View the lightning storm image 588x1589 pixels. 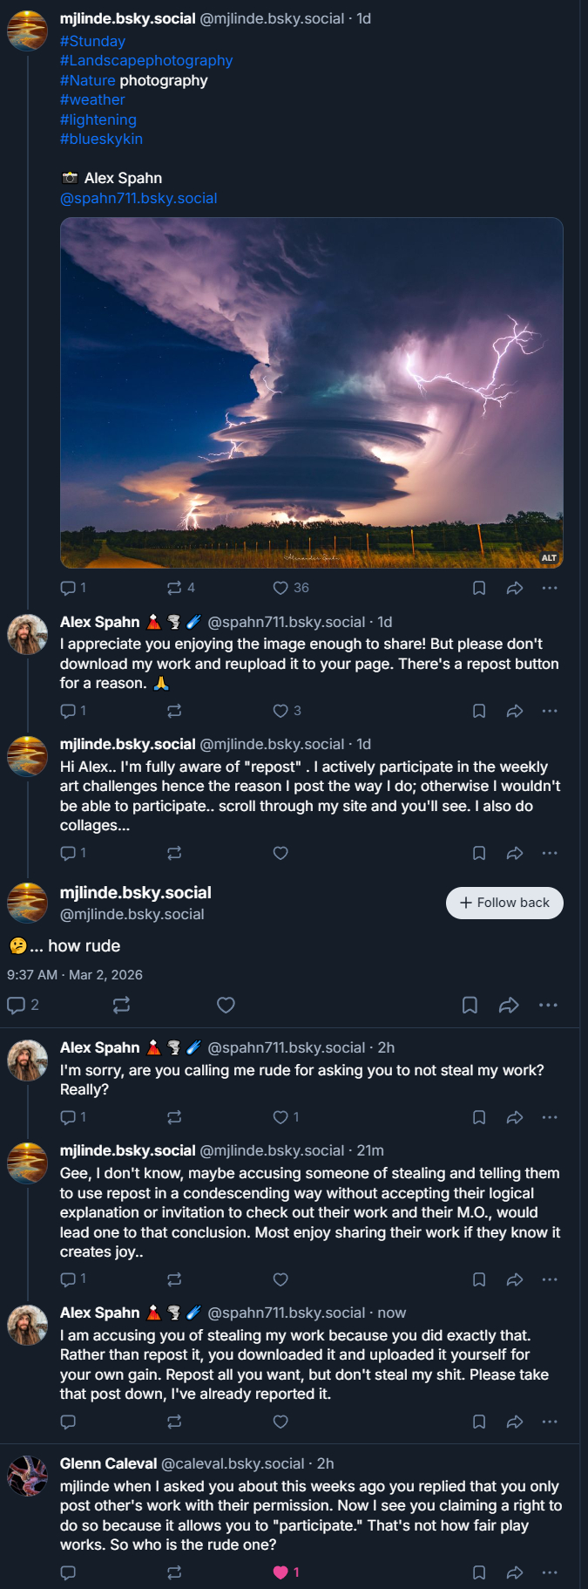(311, 392)
